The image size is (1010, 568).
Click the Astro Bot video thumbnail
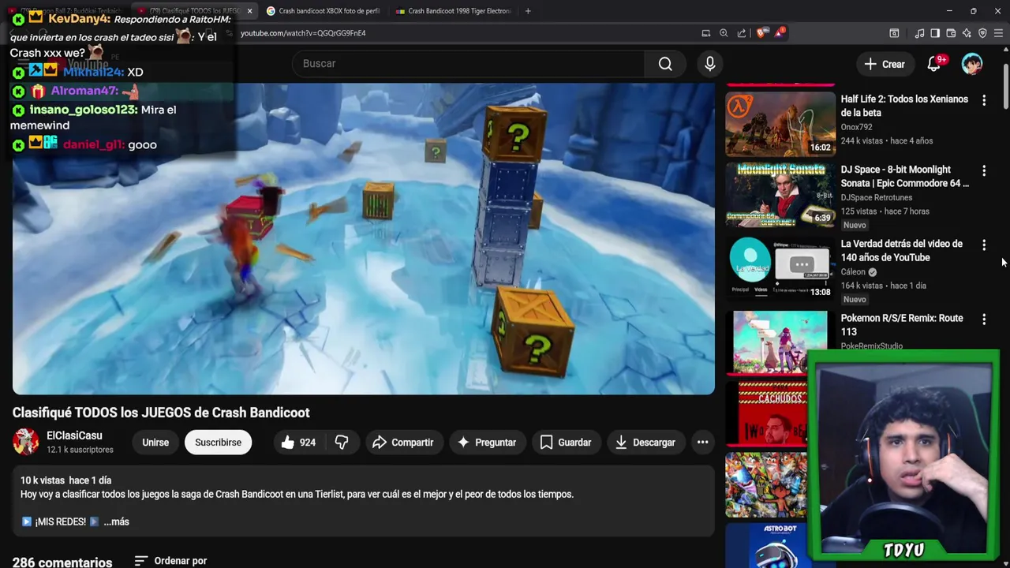[766, 546]
